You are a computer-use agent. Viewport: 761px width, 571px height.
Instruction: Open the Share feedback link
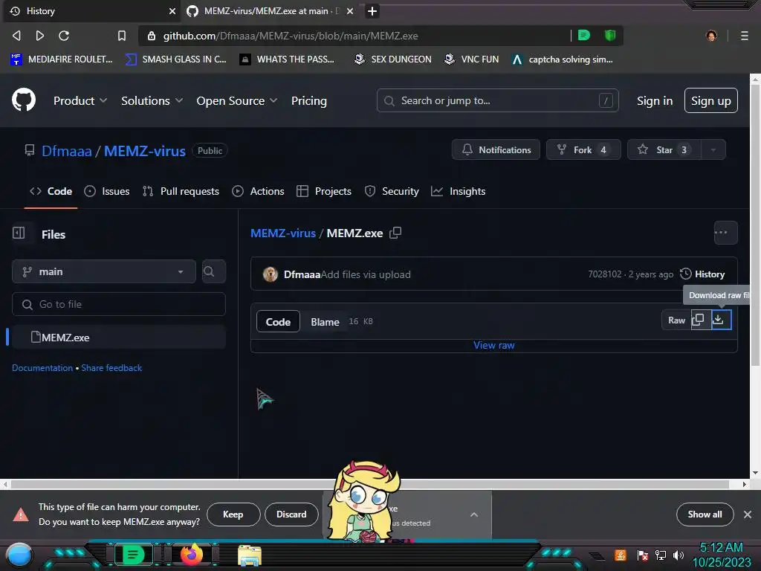click(x=111, y=368)
